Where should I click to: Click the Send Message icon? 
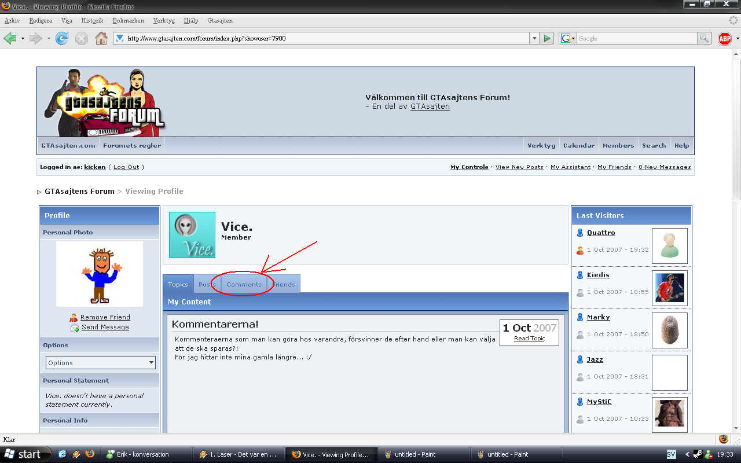(x=74, y=328)
